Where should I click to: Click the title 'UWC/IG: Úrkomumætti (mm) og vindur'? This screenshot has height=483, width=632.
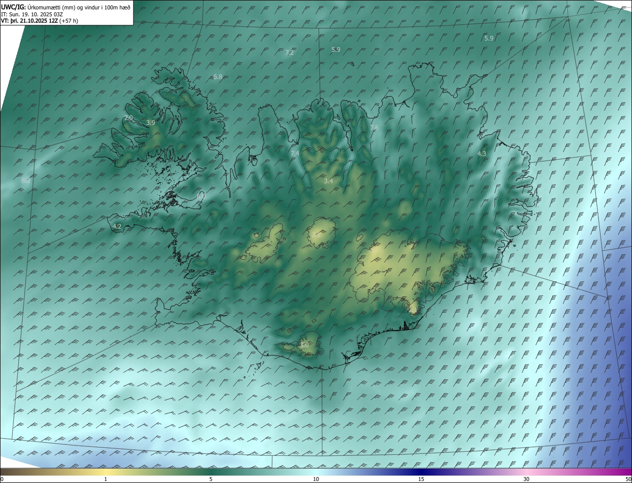coord(66,7)
